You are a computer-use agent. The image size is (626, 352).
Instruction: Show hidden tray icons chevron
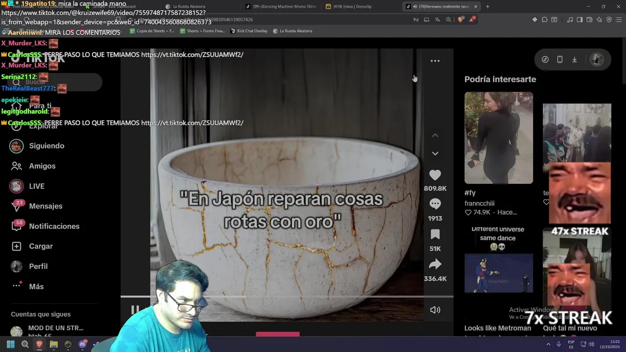pyautogui.click(x=549, y=344)
